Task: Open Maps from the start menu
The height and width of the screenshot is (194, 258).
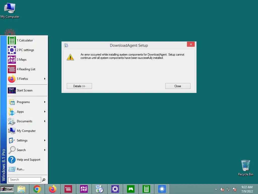Action: (27, 60)
